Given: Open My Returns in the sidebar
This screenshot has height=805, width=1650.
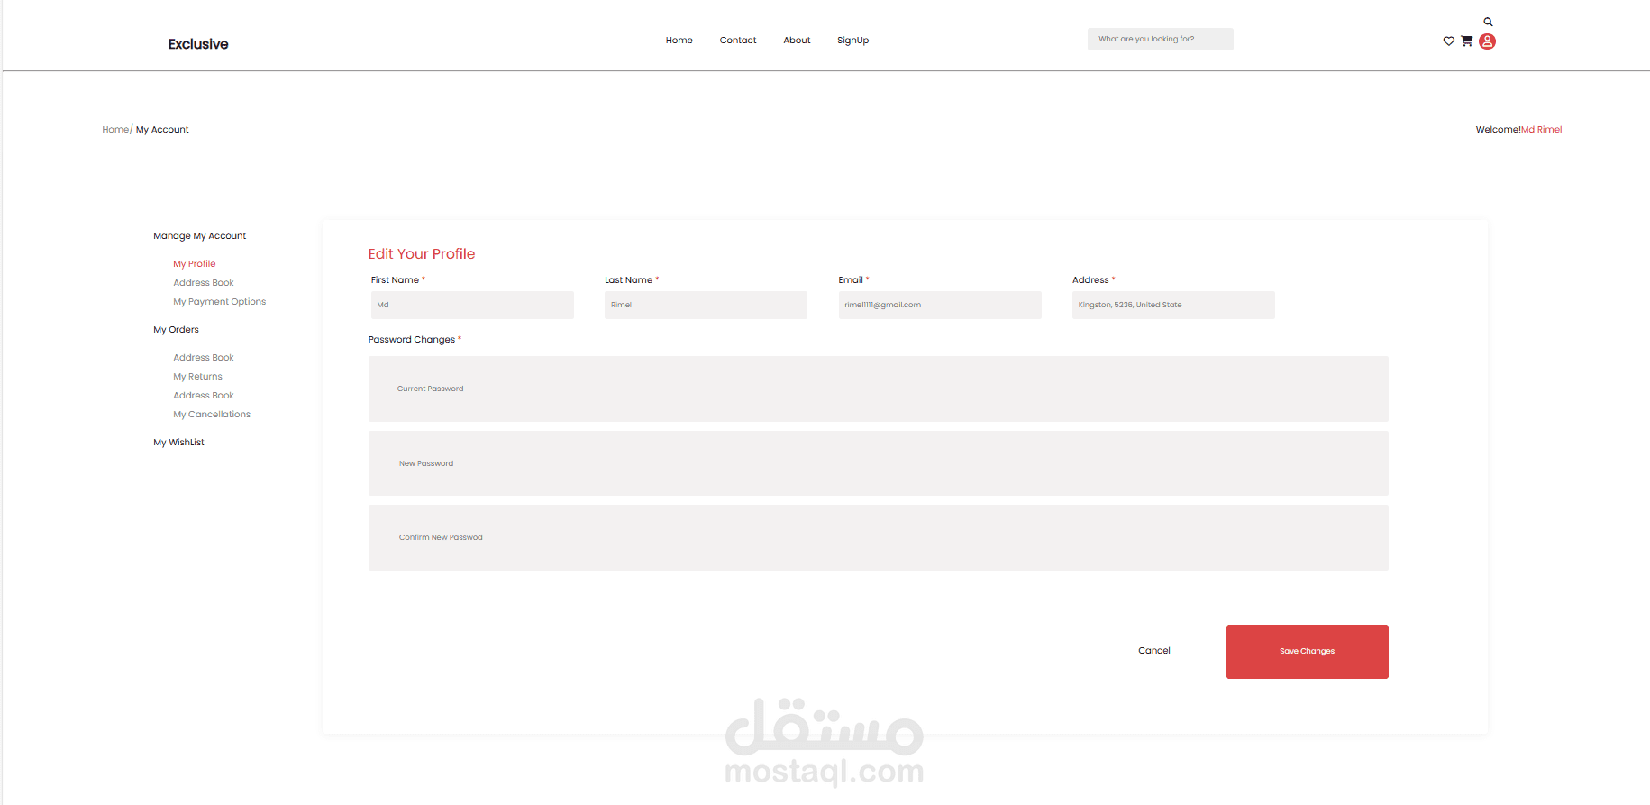Looking at the screenshot, I should coord(197,377).
